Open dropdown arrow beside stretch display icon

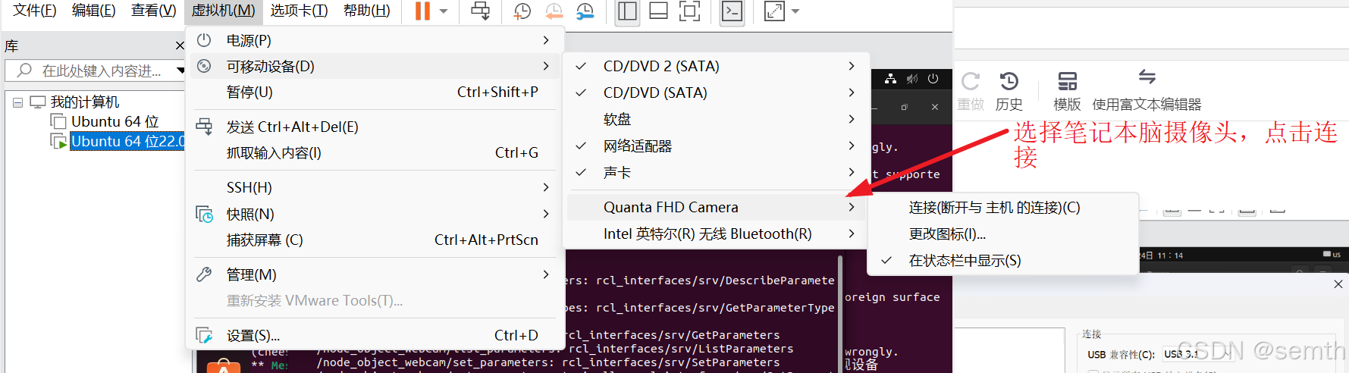coord(795,11)
